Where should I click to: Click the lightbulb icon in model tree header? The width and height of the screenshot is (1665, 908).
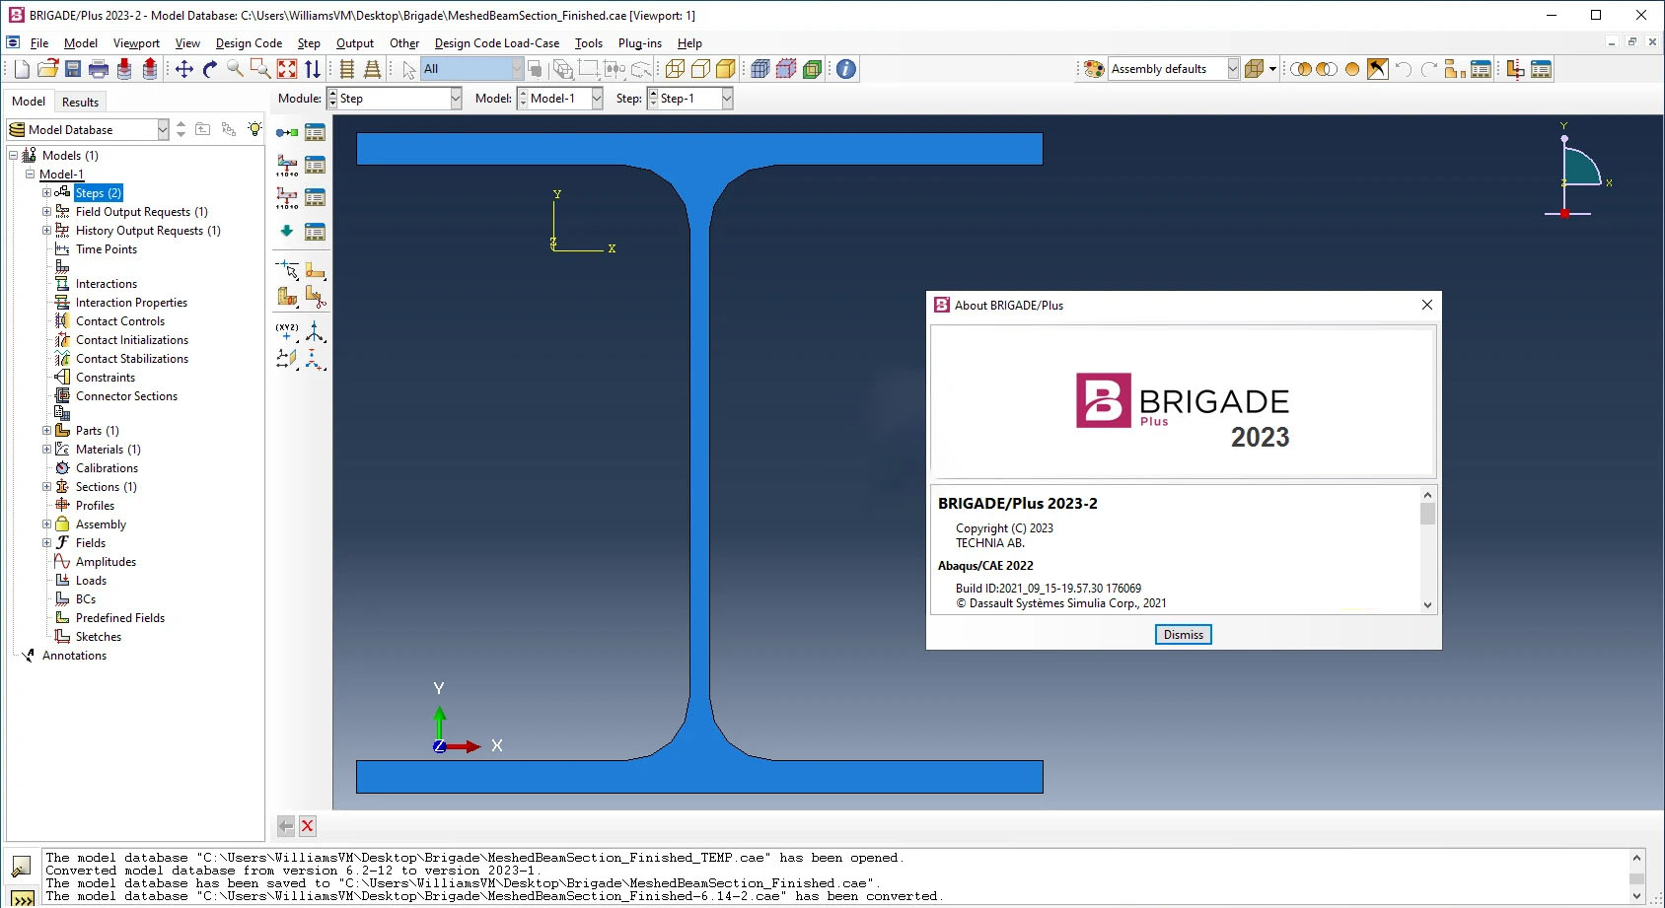[254, 129]
